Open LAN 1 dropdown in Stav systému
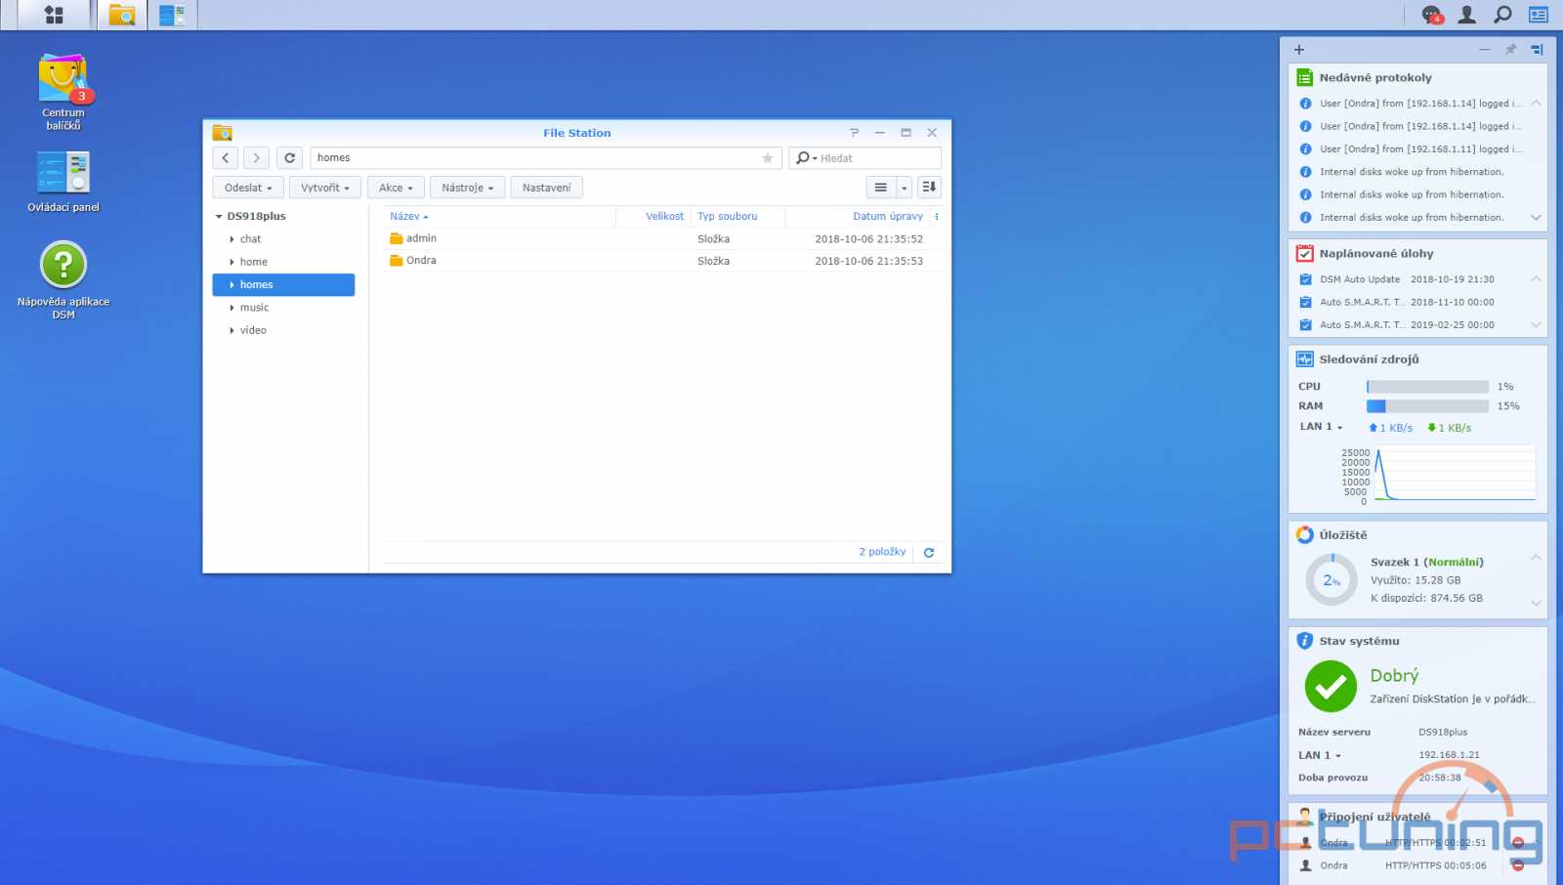The height and width of the screenshot is (885, 1563). coord(1320,755)
